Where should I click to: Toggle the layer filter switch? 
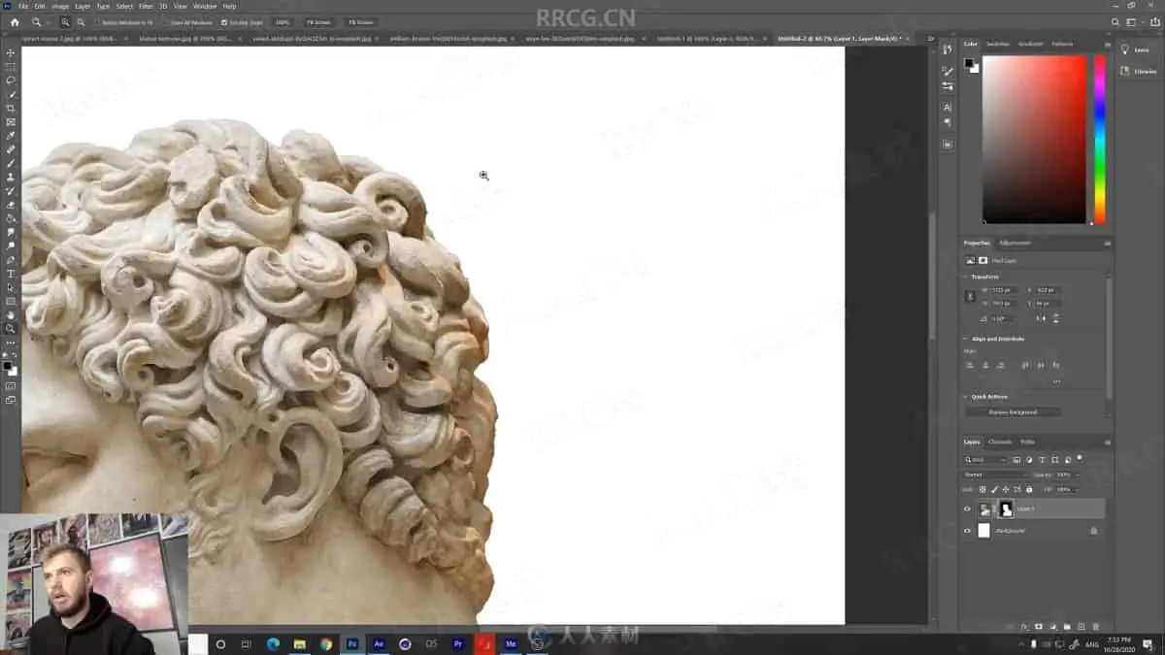pos(1079,458)
